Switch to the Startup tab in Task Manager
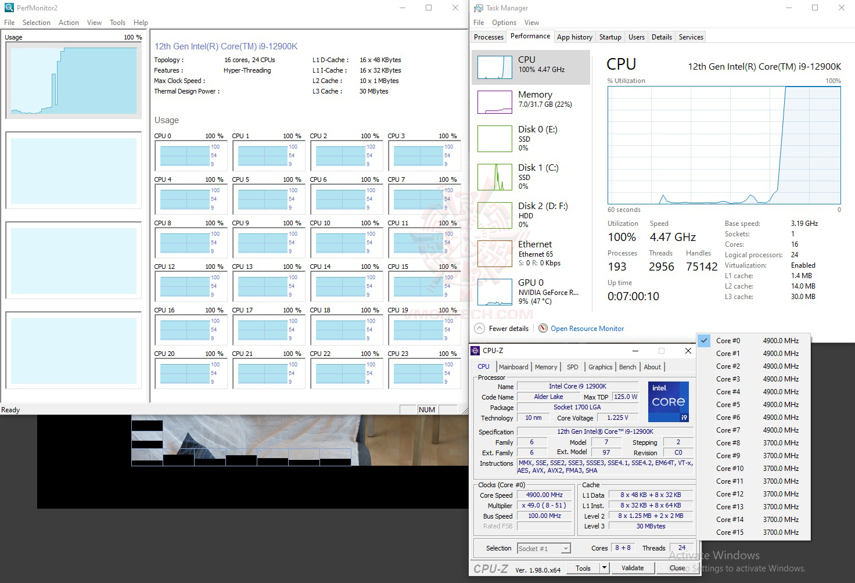The image size is (855, 583). point(610,37)
